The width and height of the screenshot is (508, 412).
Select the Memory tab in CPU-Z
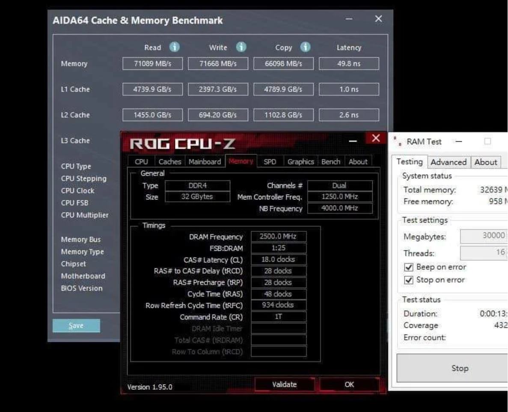(241, 161)
